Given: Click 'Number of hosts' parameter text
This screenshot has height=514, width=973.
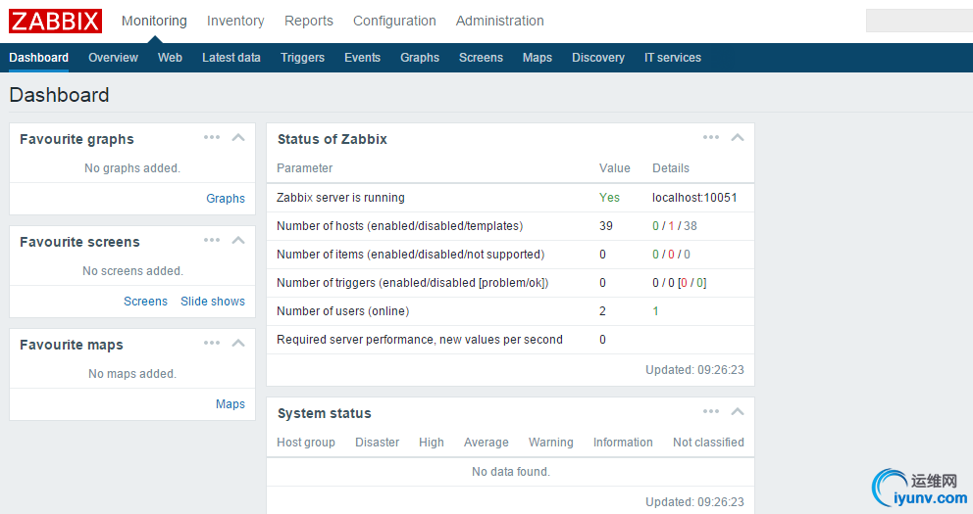Looking at the screenshot, I should 399,226.
